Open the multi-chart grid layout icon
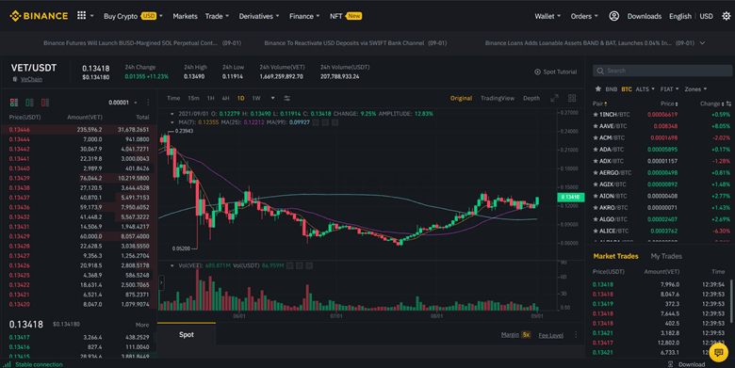The height and width of the screenshot is (368, 735). (x=572, y=98)
